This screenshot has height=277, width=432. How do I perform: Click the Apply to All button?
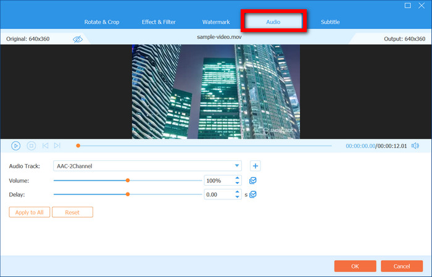click(x=29, y=212)
